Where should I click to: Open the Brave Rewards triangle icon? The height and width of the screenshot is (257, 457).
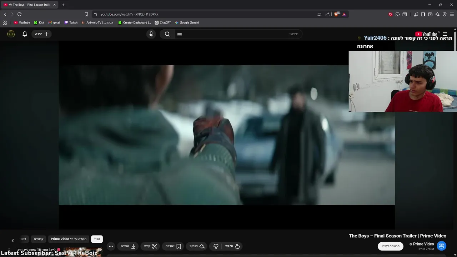click(344, 14)
